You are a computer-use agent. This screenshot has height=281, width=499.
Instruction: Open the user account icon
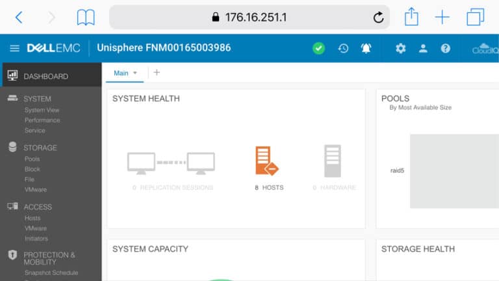tap(423, 48)
